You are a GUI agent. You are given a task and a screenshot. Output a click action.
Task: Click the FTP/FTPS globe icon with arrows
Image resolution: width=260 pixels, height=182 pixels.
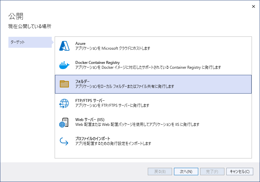pos(64,103)
